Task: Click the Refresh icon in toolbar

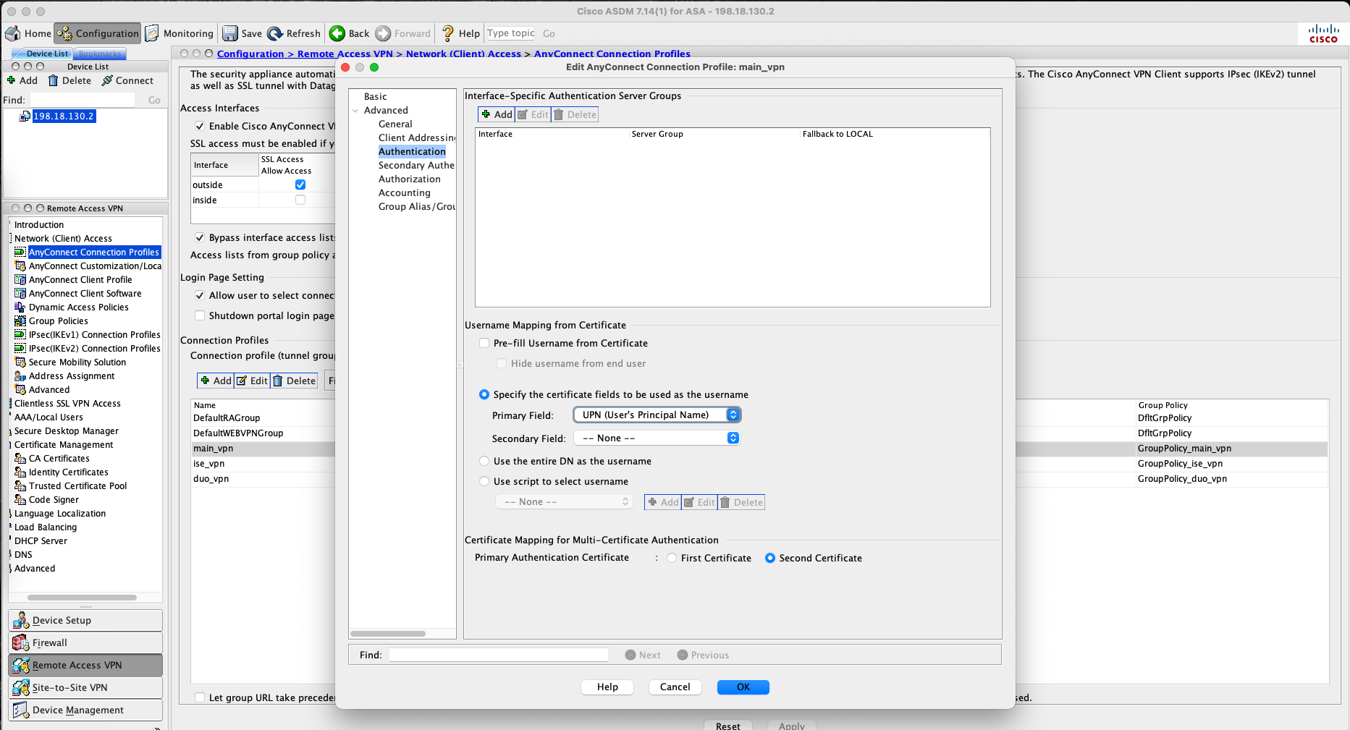Action: [275, 33]
